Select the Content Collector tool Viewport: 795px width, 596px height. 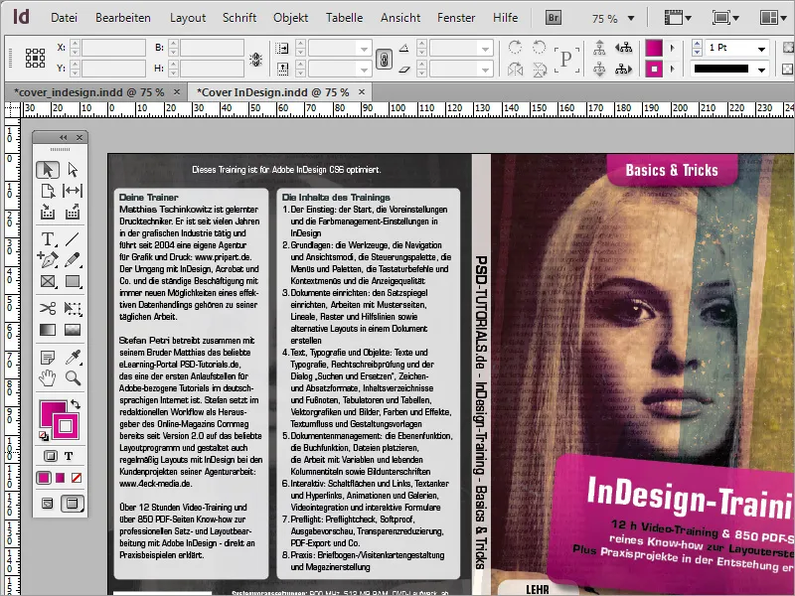48,212
